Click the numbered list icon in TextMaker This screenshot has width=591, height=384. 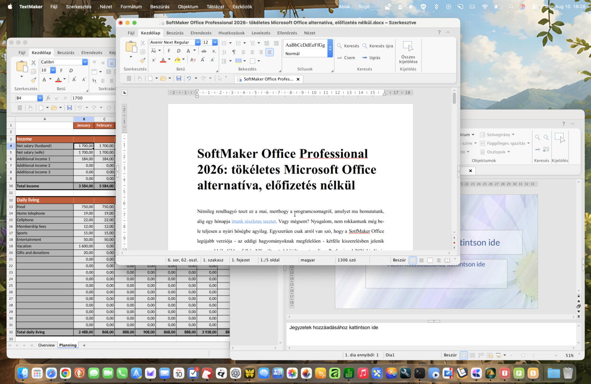[x=238, y=43]
